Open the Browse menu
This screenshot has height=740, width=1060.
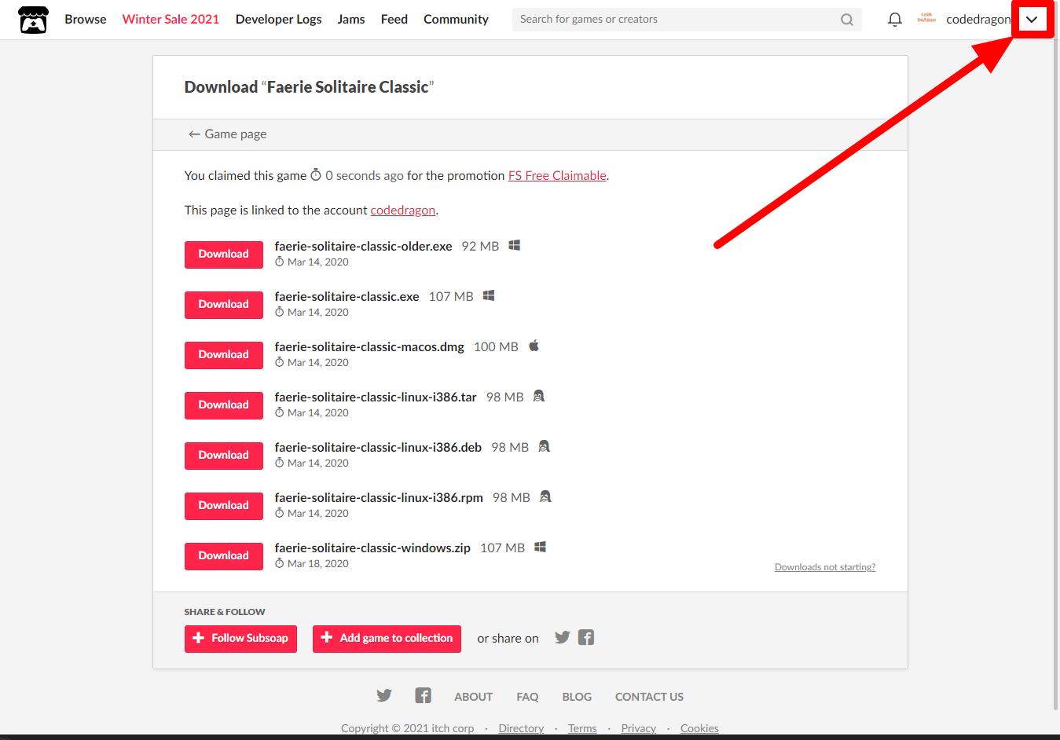tap(86, 20)
